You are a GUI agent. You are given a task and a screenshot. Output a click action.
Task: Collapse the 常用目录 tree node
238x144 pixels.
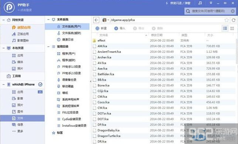(x=48, y=46)
